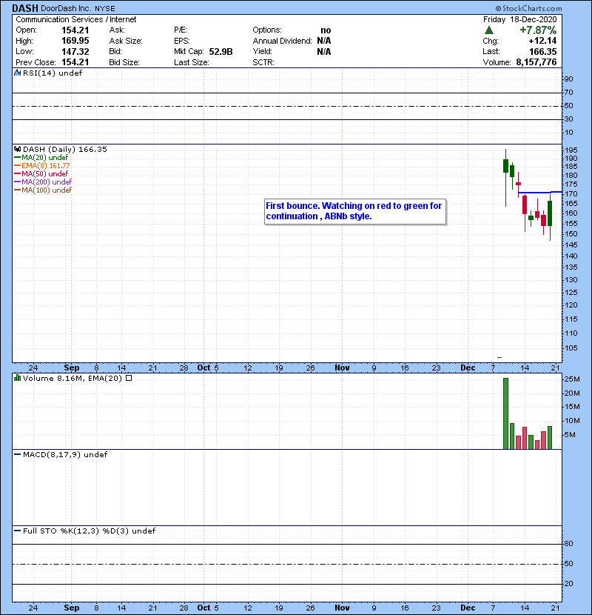Click the Annual Dividend label
592x615 pixels.
point(283,41)
